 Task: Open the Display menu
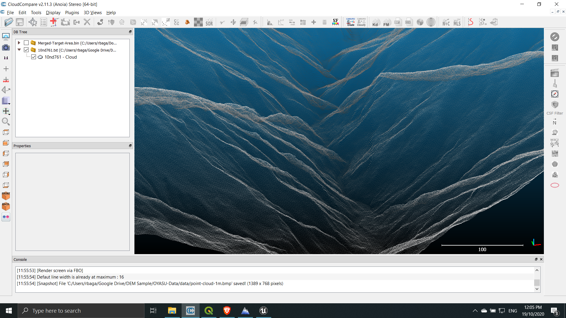53,13
